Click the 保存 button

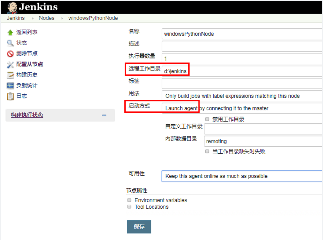139,227
